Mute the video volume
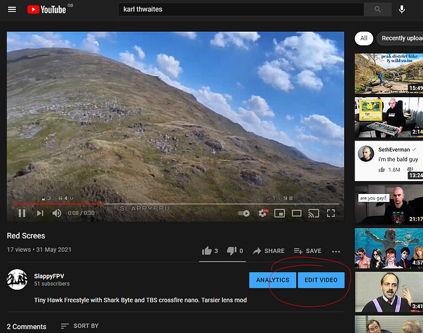 57,213
